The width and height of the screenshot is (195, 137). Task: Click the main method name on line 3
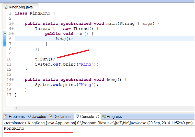point(111,23)
